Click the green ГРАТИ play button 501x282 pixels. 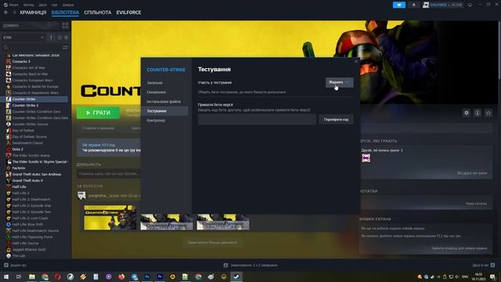click(98, 113)
